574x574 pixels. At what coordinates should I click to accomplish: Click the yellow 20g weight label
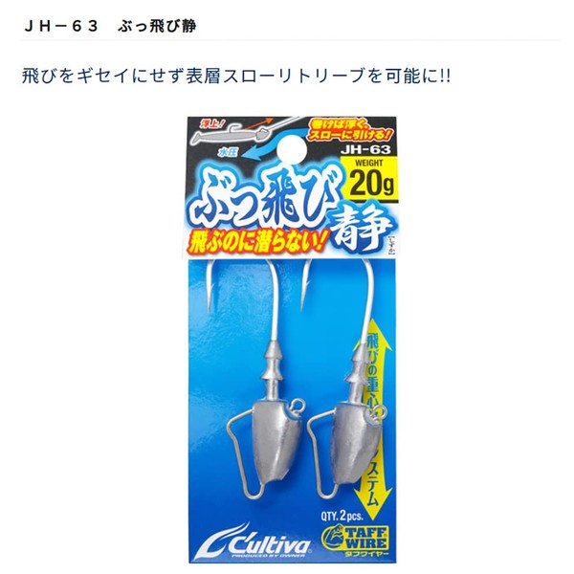368,179
